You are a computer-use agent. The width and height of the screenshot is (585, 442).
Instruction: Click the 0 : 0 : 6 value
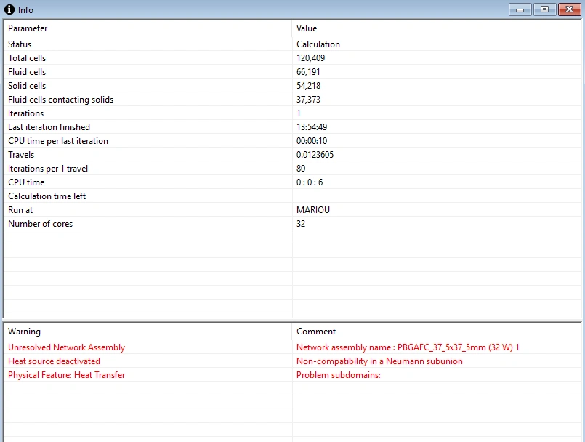pos(310,182)
